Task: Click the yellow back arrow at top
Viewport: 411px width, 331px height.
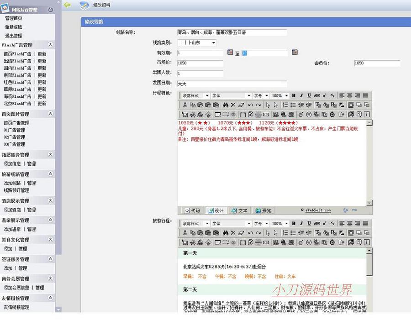Action: (68, 5)
